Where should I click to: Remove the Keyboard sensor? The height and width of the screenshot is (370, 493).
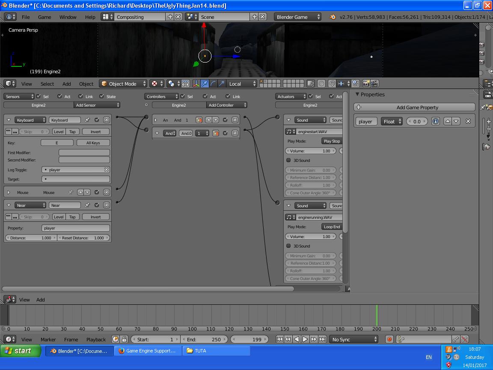107,120
